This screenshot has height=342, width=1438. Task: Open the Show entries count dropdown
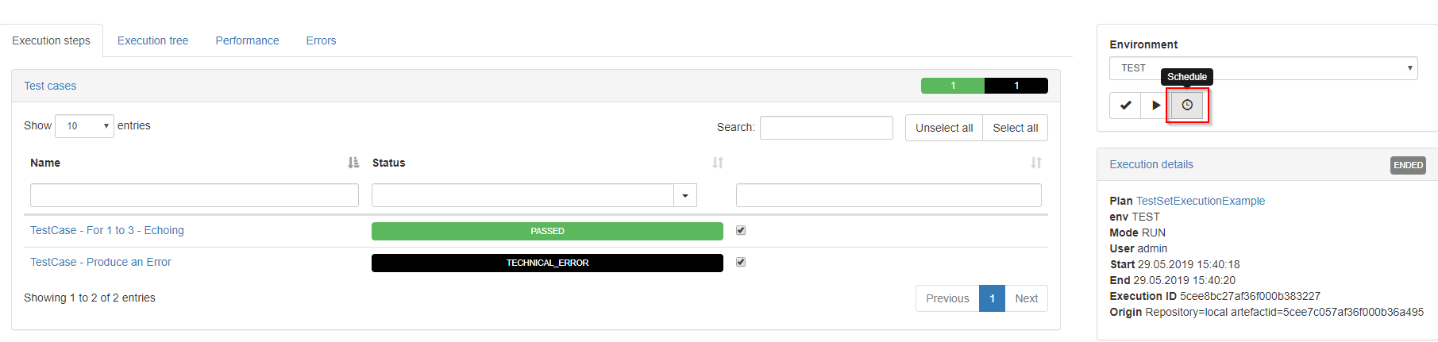tap(84, 126)
